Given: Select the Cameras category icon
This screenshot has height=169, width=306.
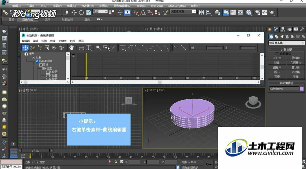Looking at the screenshot, I should (x=287, y=36).
